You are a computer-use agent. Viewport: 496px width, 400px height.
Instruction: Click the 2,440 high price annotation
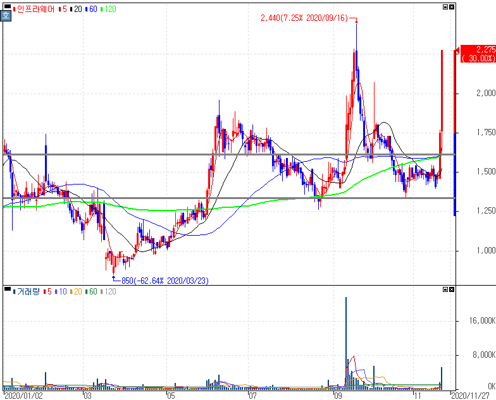[304, 18]
